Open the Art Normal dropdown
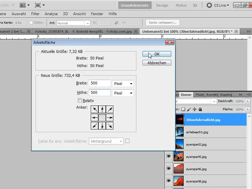The height and width of the screenshot is (189, 252). [73, 23]
